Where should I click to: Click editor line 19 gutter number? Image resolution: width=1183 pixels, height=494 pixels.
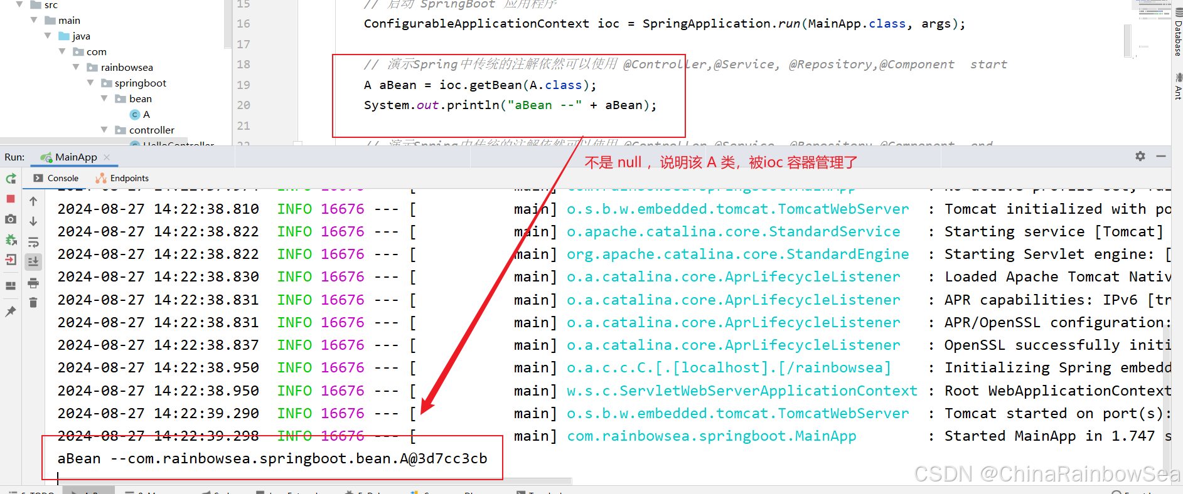244,85
